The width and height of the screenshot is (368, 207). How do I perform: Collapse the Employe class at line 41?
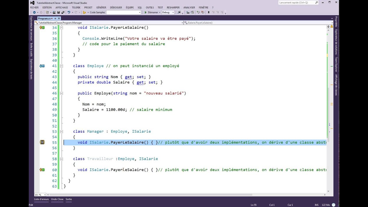click(62, 66)
